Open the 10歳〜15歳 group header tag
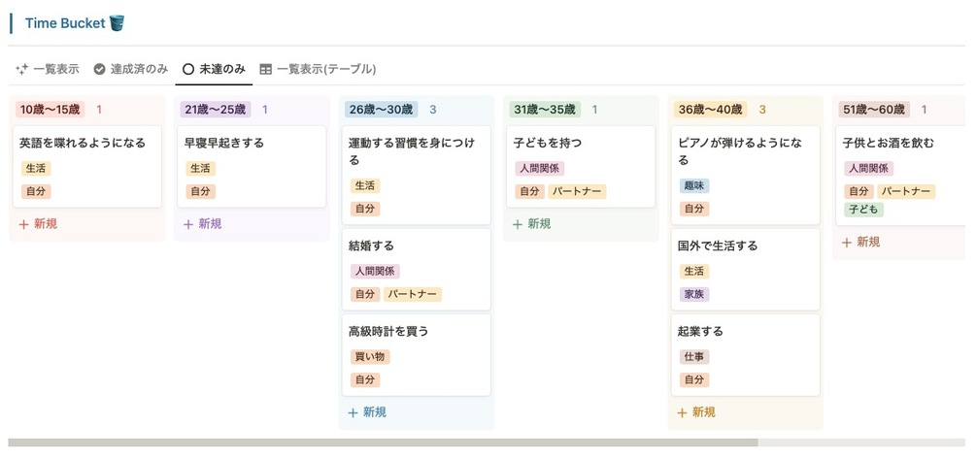Screen dimensions: 976x459 50,110
